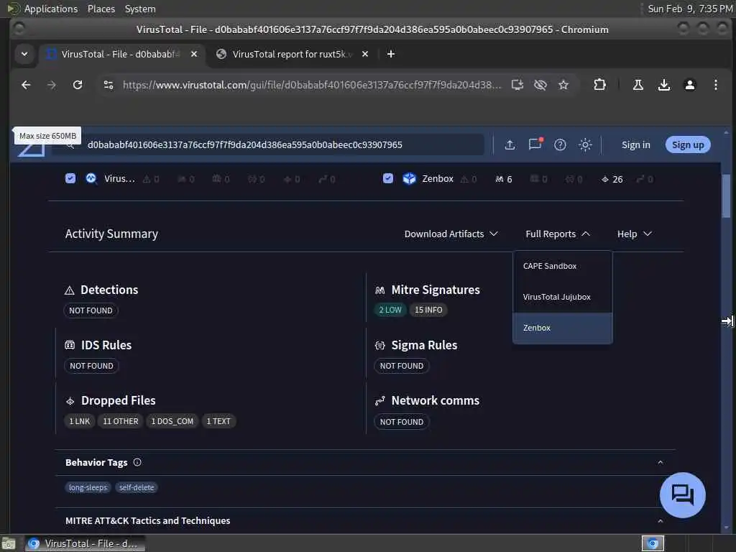The image size is (736, 552).
Task: Click the Zenbox dropped files count 26
Action: click(612, 179)
